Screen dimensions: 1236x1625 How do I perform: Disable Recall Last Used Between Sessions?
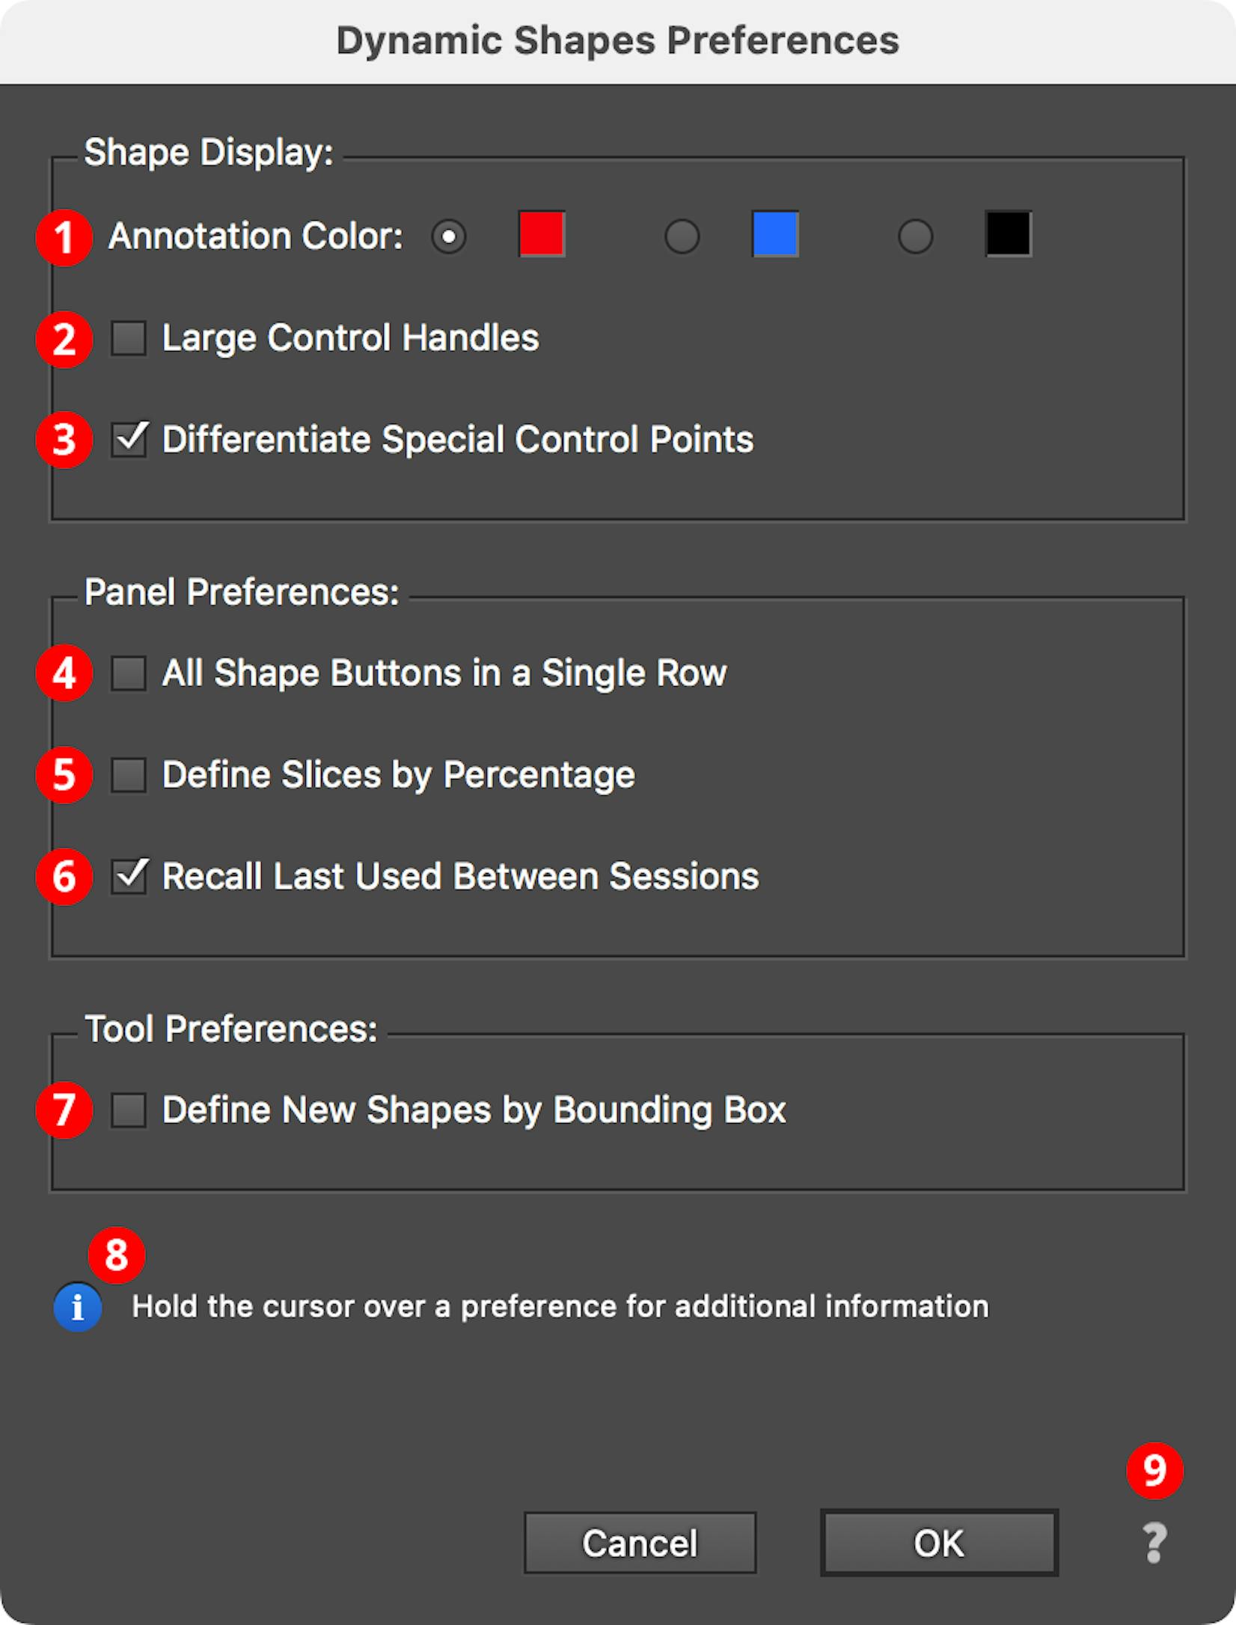[x=129, y=877]
